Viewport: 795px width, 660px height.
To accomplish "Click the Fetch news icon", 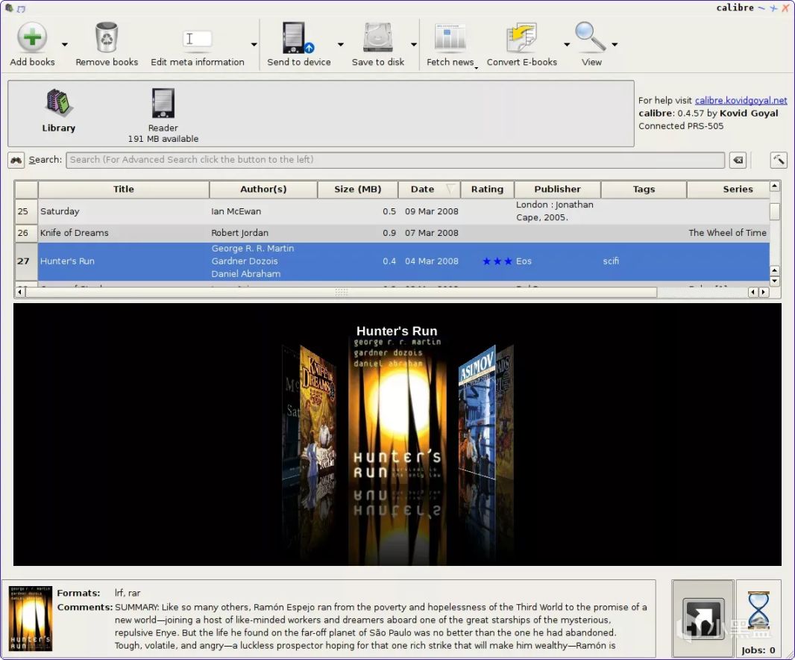I will click(450, 37).
